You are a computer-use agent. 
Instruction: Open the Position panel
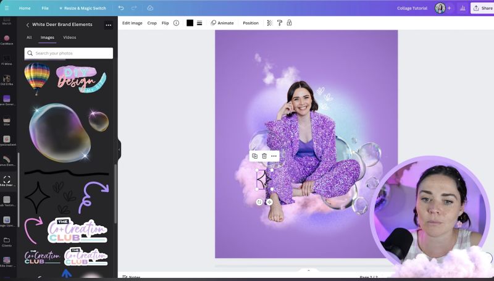click(x=251, y=23)
